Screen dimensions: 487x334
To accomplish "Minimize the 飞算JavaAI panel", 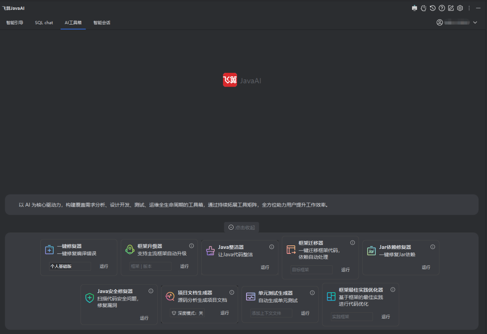I will (x=478, y=8).
